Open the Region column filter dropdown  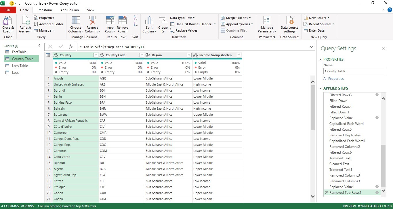click(x=189, y=55)
